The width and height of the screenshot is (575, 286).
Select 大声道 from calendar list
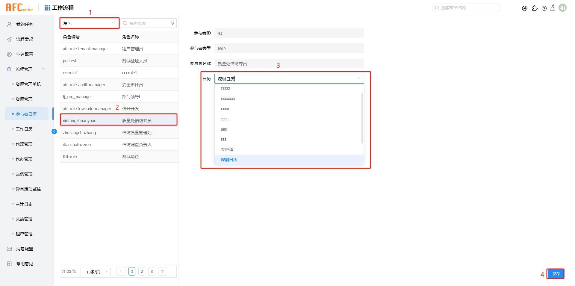pyautogui.click(x=227, y=149)
